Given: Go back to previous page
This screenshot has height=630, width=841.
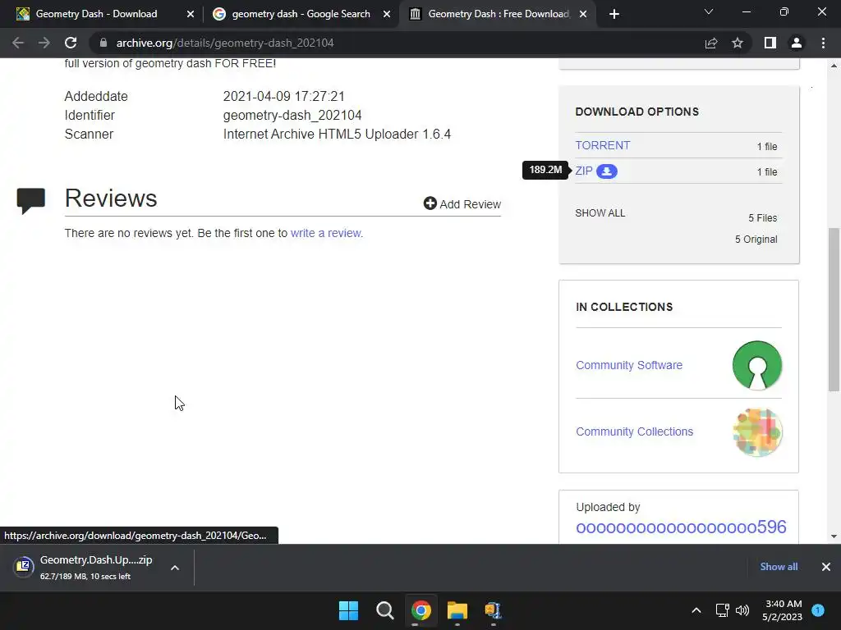Looking at the screenshot, I should pos(18,43).
